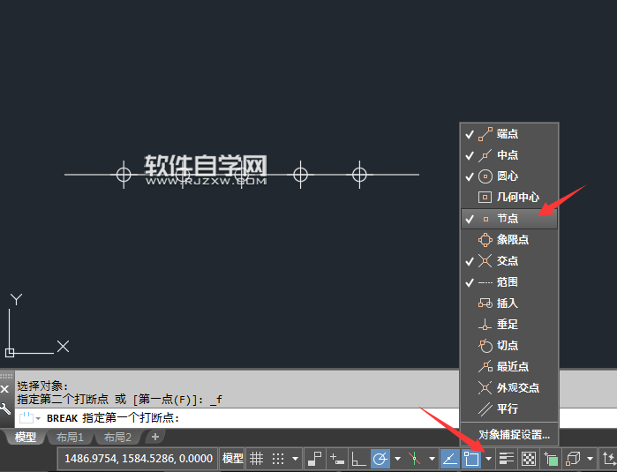Viewport: 617px width, 472px height.
Task: Enable 垂足 perpendicular snap
Action: point(509,325)
